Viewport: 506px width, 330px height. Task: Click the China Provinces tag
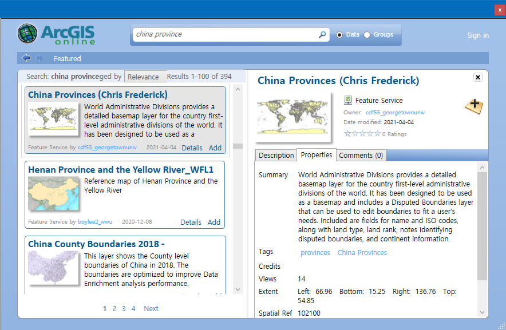pyautogui.click(x=362, y=253)
